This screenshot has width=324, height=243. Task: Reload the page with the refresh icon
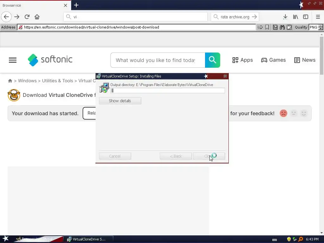pos(27,17)
